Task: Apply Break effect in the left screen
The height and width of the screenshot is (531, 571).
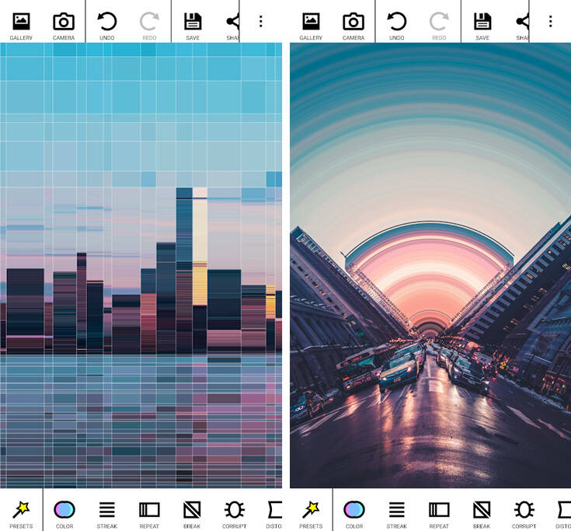Action: [192, 513]
